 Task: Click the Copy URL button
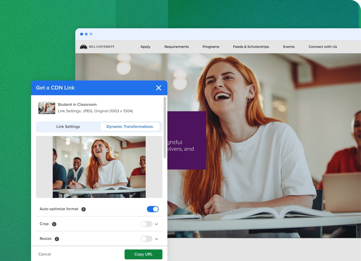pos(143,254)
